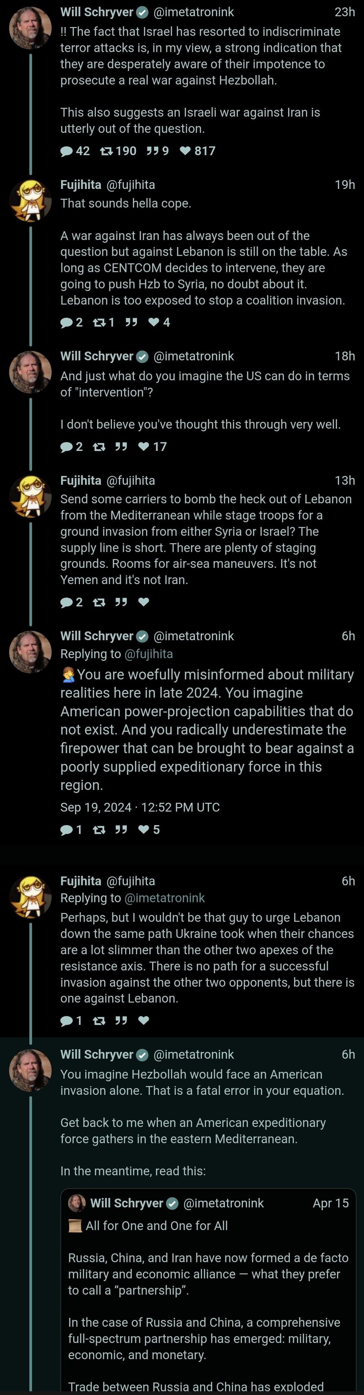Screen dimensions: 364x1395
Task: Open Will Schryver's avatar on top post
Action: (30, 28)
